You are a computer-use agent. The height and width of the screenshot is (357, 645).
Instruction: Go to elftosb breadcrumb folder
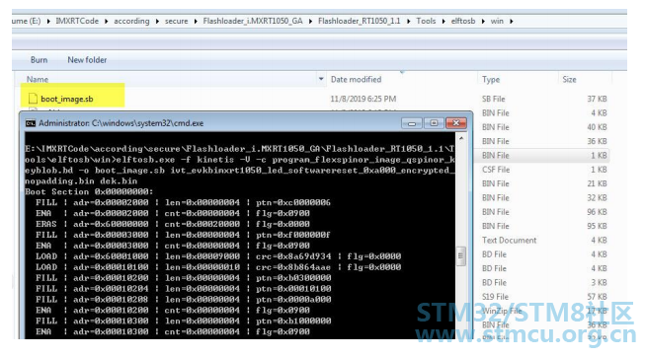[463, 21]
